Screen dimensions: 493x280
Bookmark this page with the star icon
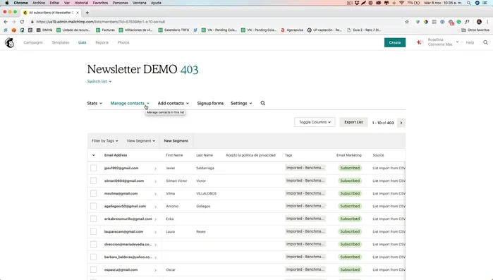click(407, 22)
